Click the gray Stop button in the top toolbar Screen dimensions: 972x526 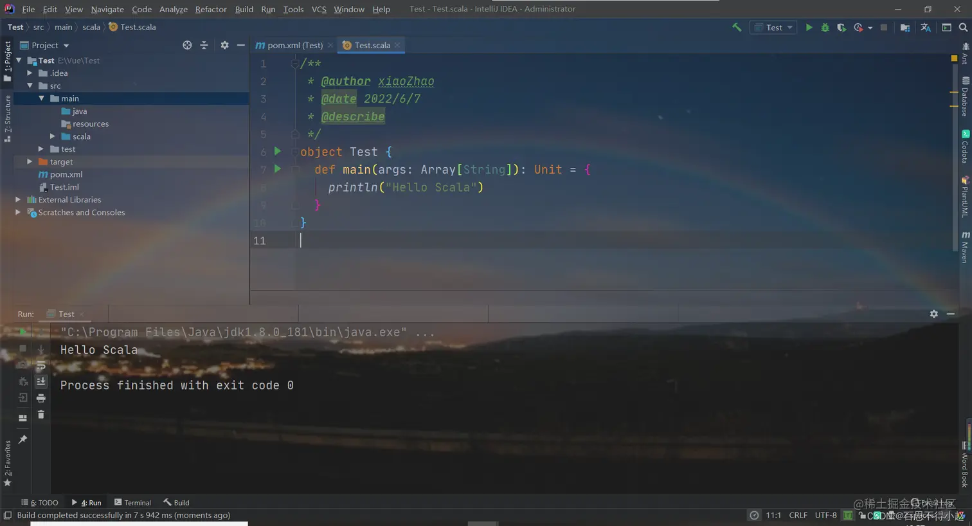click(x=884, y=27)
